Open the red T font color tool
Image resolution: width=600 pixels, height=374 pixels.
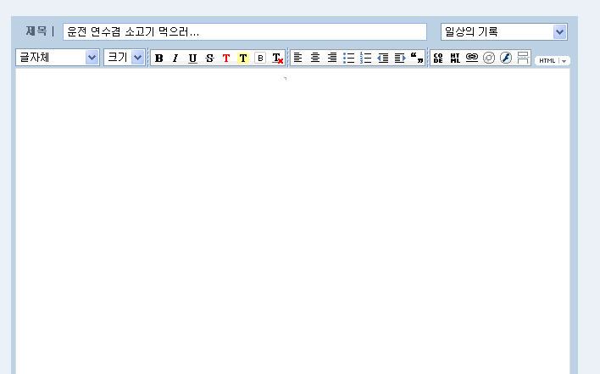pyautogui.click(x=226, y=59)
